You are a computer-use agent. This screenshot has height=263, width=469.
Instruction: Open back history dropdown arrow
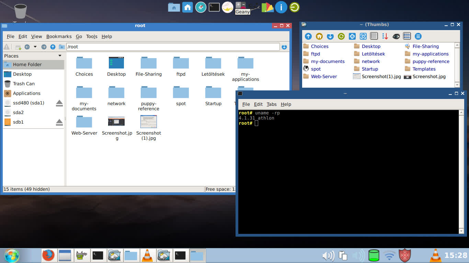pos(35,47)
